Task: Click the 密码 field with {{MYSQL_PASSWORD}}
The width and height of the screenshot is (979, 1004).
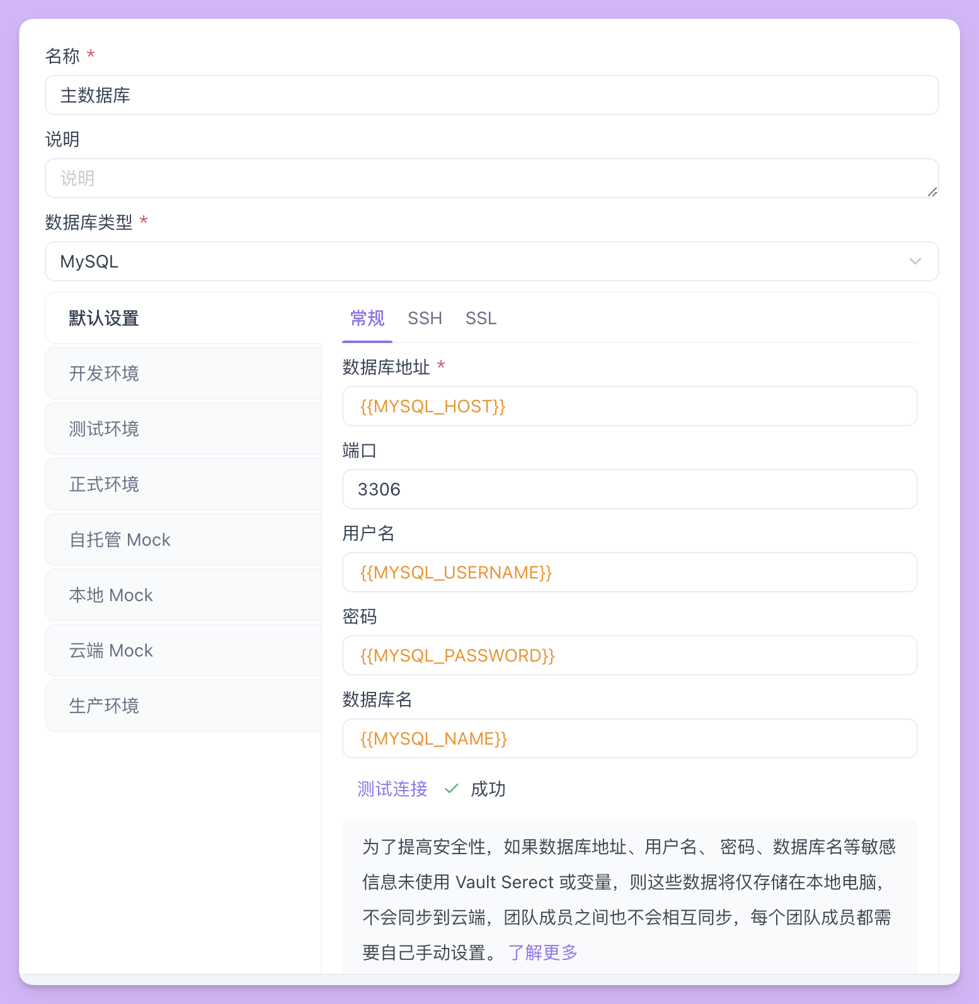Action: (630, 655)
